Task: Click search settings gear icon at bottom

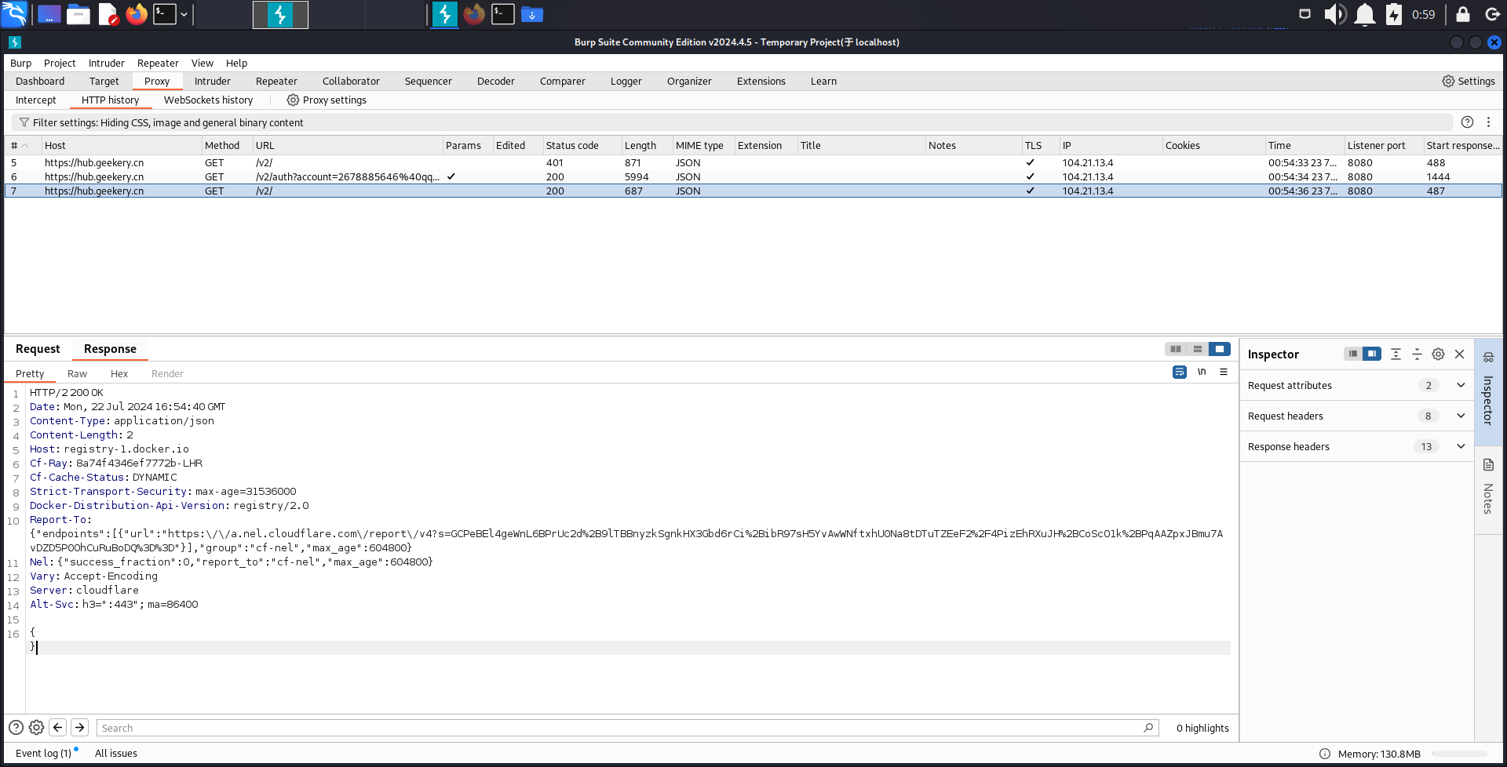Action: [x=36, y=728]
